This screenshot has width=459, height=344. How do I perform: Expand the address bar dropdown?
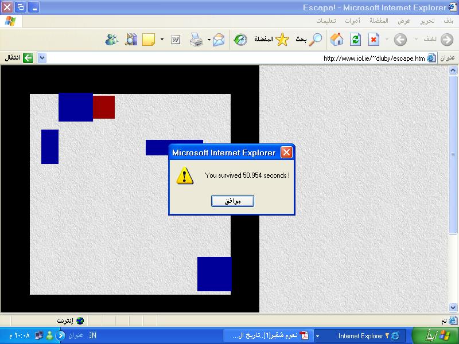[41, 58]
